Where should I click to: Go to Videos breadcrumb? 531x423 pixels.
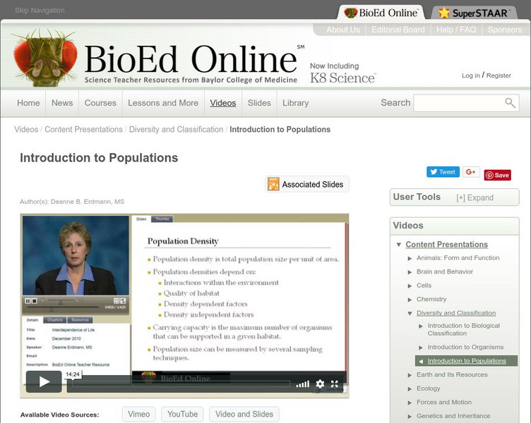(26, 129)
